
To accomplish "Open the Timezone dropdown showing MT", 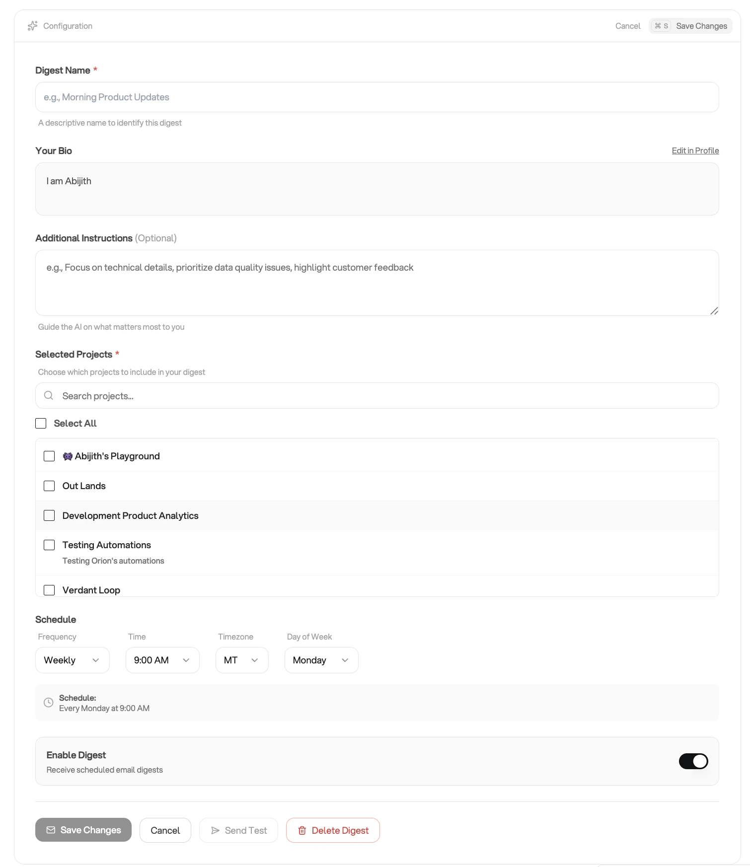I will (241, 660).
